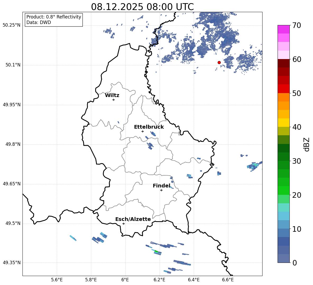Screen dimensions: 313x285
Task: Click the 'Data: DWD' text
Action: 39,22
